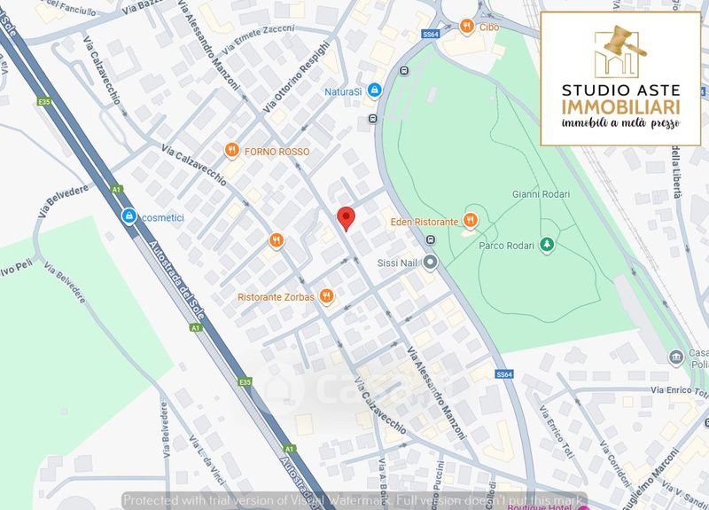Click the cosmetici shop icon
Viewport: 709px width, 510px height.
click(x=129, y=216)
